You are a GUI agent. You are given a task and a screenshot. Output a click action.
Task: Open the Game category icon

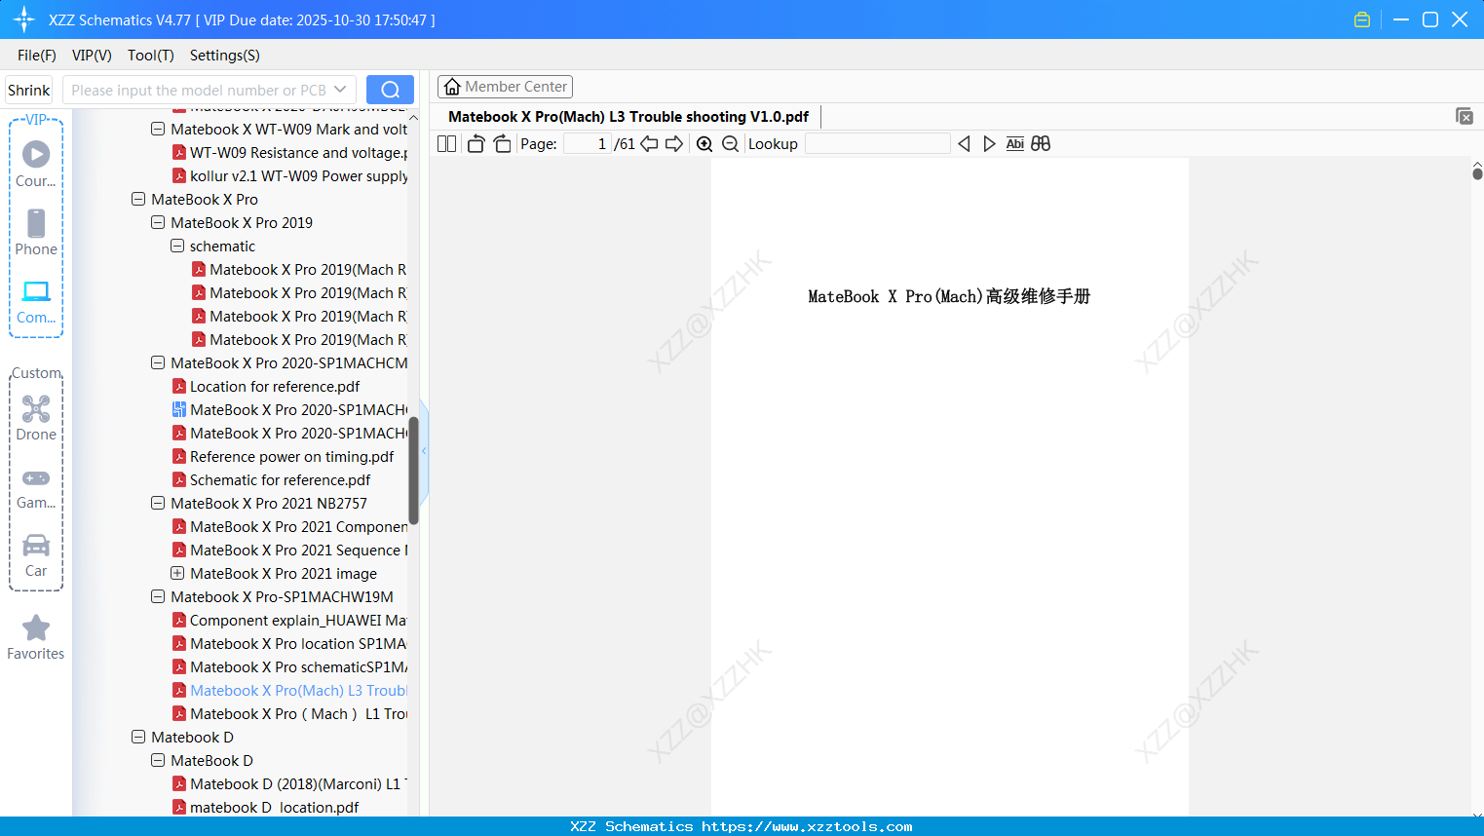click(x=36, y=487)
